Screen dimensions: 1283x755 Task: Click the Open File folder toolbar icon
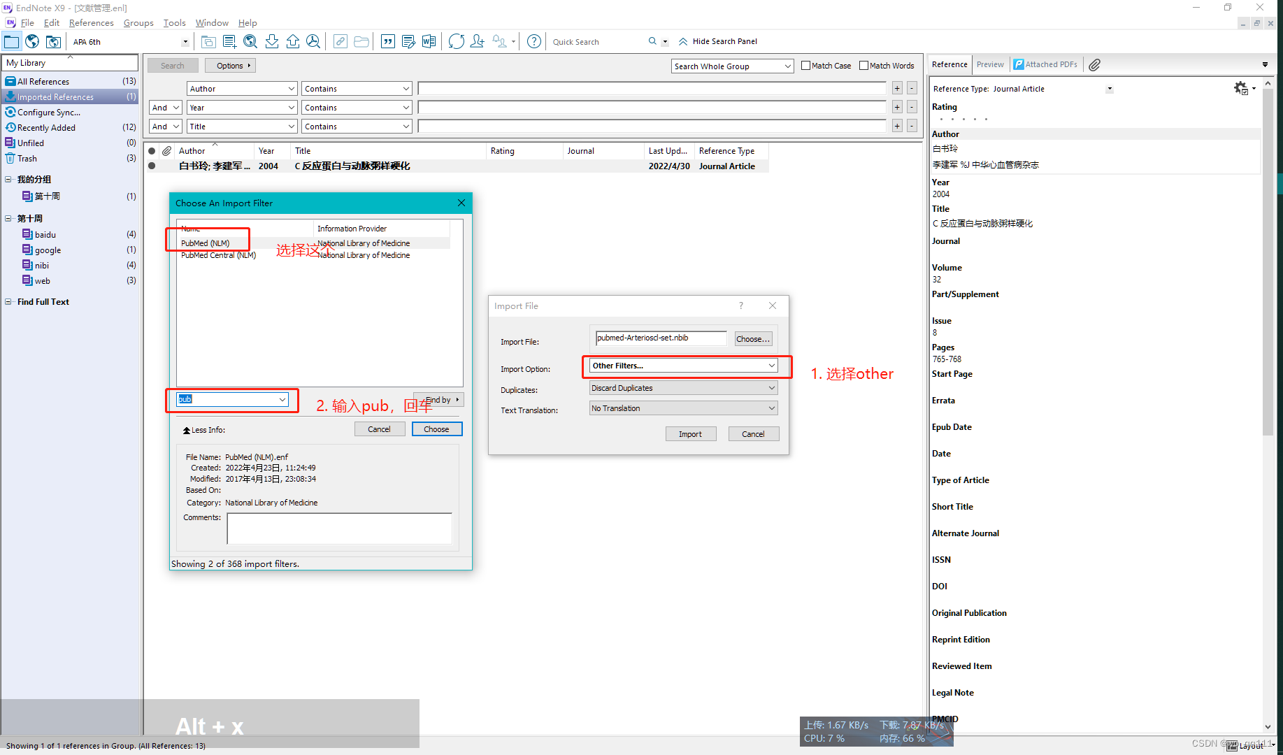[361, 41]
